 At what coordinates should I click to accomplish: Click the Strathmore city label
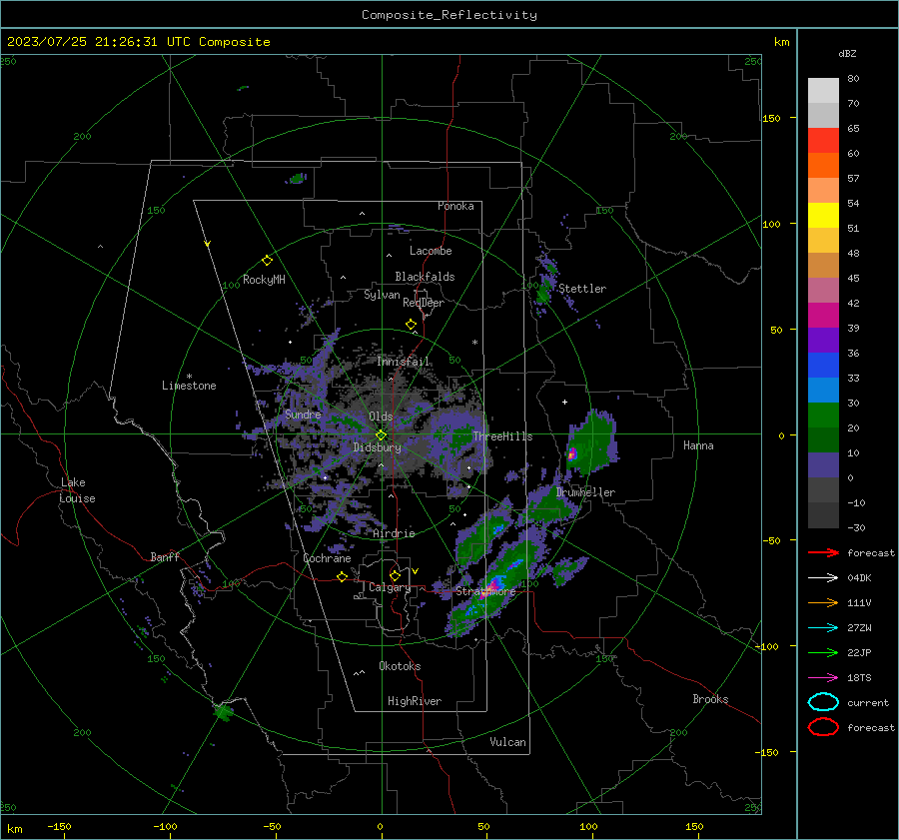click(x=485, y=591)
